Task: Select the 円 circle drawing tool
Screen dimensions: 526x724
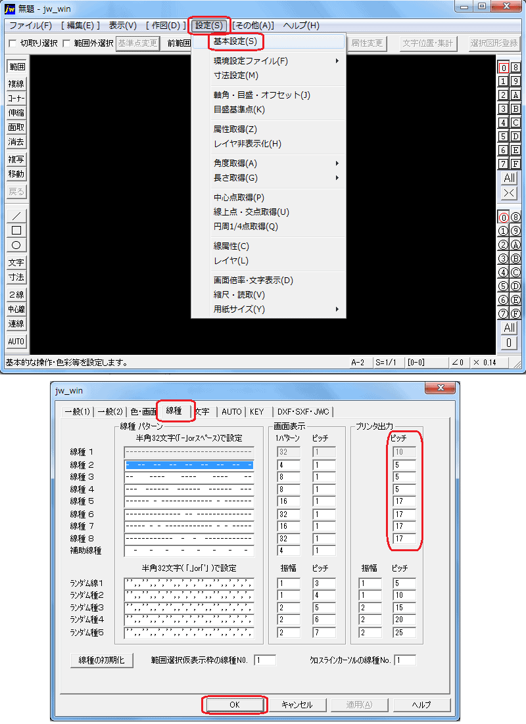Action: (16, 244)
